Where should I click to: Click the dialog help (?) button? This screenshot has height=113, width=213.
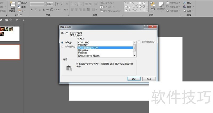pyautogui.click(x=146, y=26)
